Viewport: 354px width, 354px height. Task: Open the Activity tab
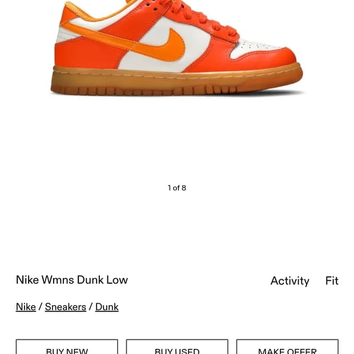point(289,281)
